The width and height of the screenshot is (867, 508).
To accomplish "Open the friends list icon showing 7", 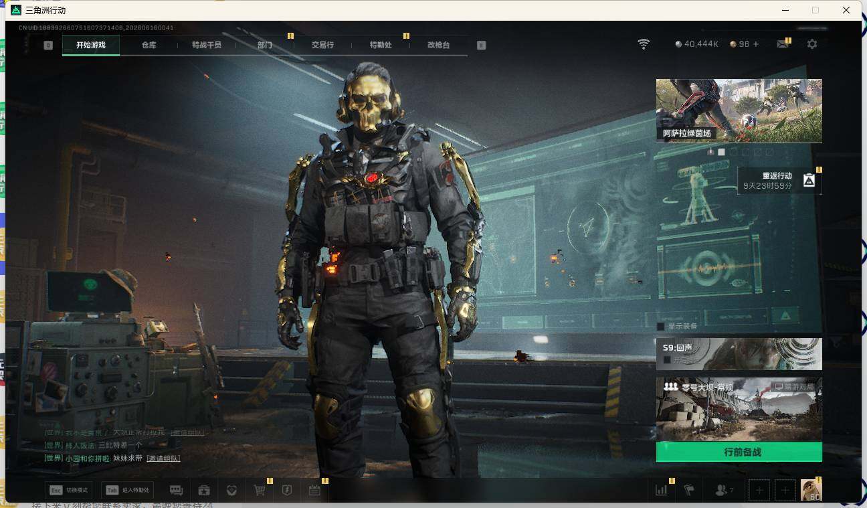I will (x=724, y=491).
